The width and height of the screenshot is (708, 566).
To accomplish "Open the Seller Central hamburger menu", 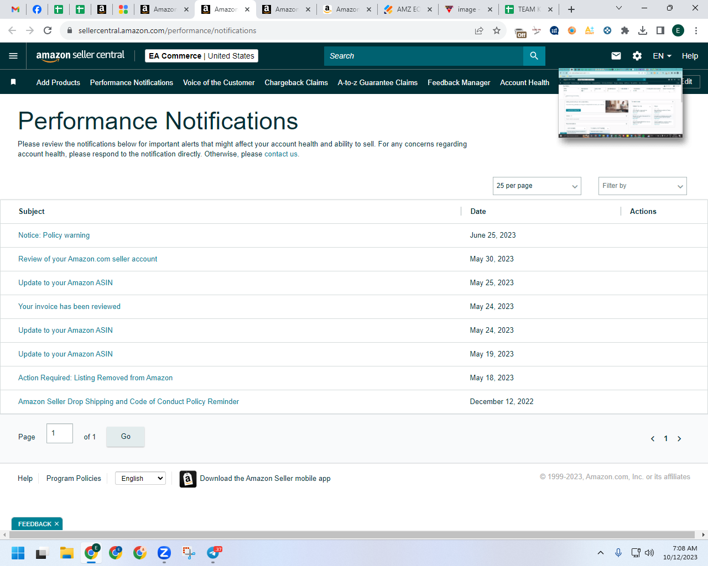I will pyautogui.click(x=13, y=56).
